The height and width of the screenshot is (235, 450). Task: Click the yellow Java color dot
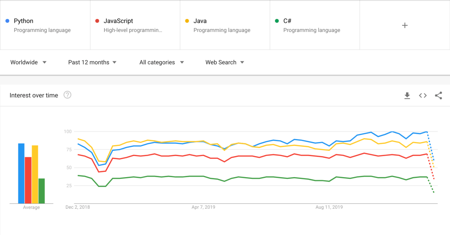coord(187,21)
